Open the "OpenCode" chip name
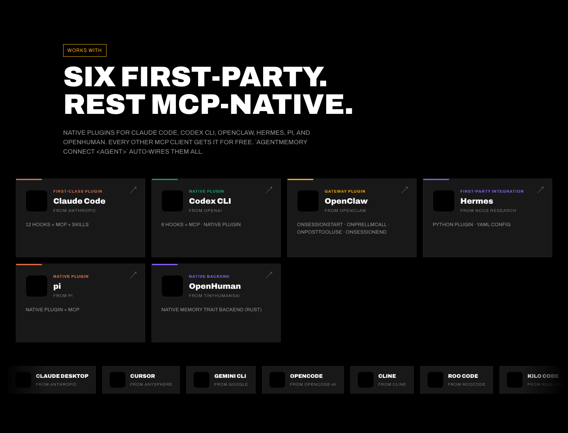Viewport: 568px width, 433px height. (x=306, y=376)
